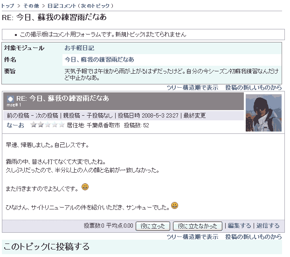Image resolution: width=290 pixels, height=257 pixels.
Task: Sort by 投稿の新しいものから above the post
Action: click(253, 87)
